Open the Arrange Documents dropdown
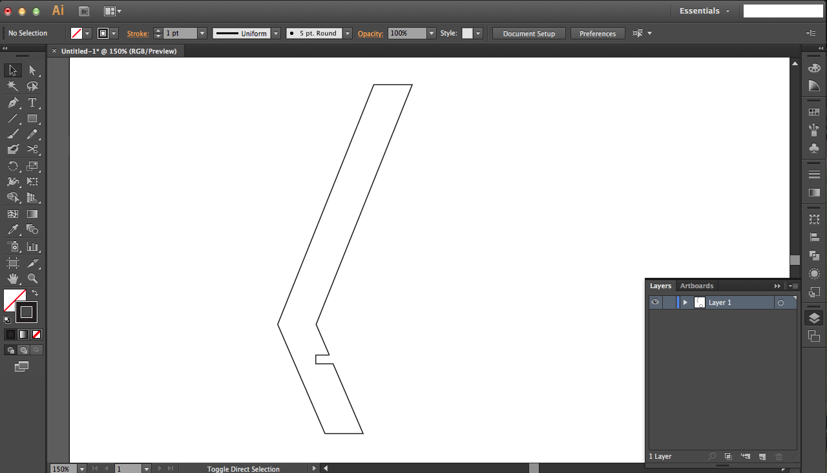The width and height of the screenshot is (827, 473). [x=112, y=11]
